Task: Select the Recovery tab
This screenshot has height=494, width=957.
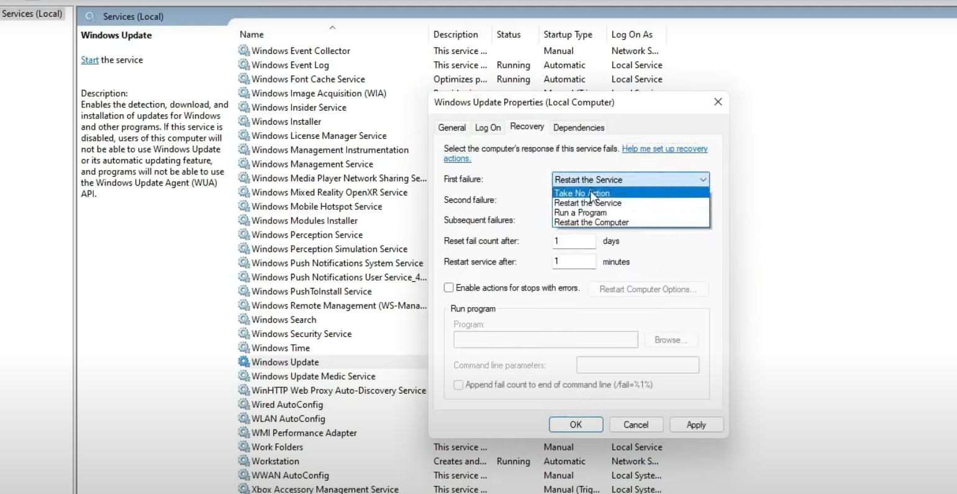Action: click(x=527, y=126)
